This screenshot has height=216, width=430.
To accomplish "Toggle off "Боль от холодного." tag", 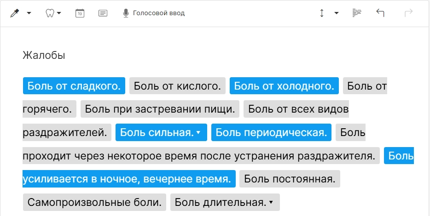I will [x=284, y=85].
